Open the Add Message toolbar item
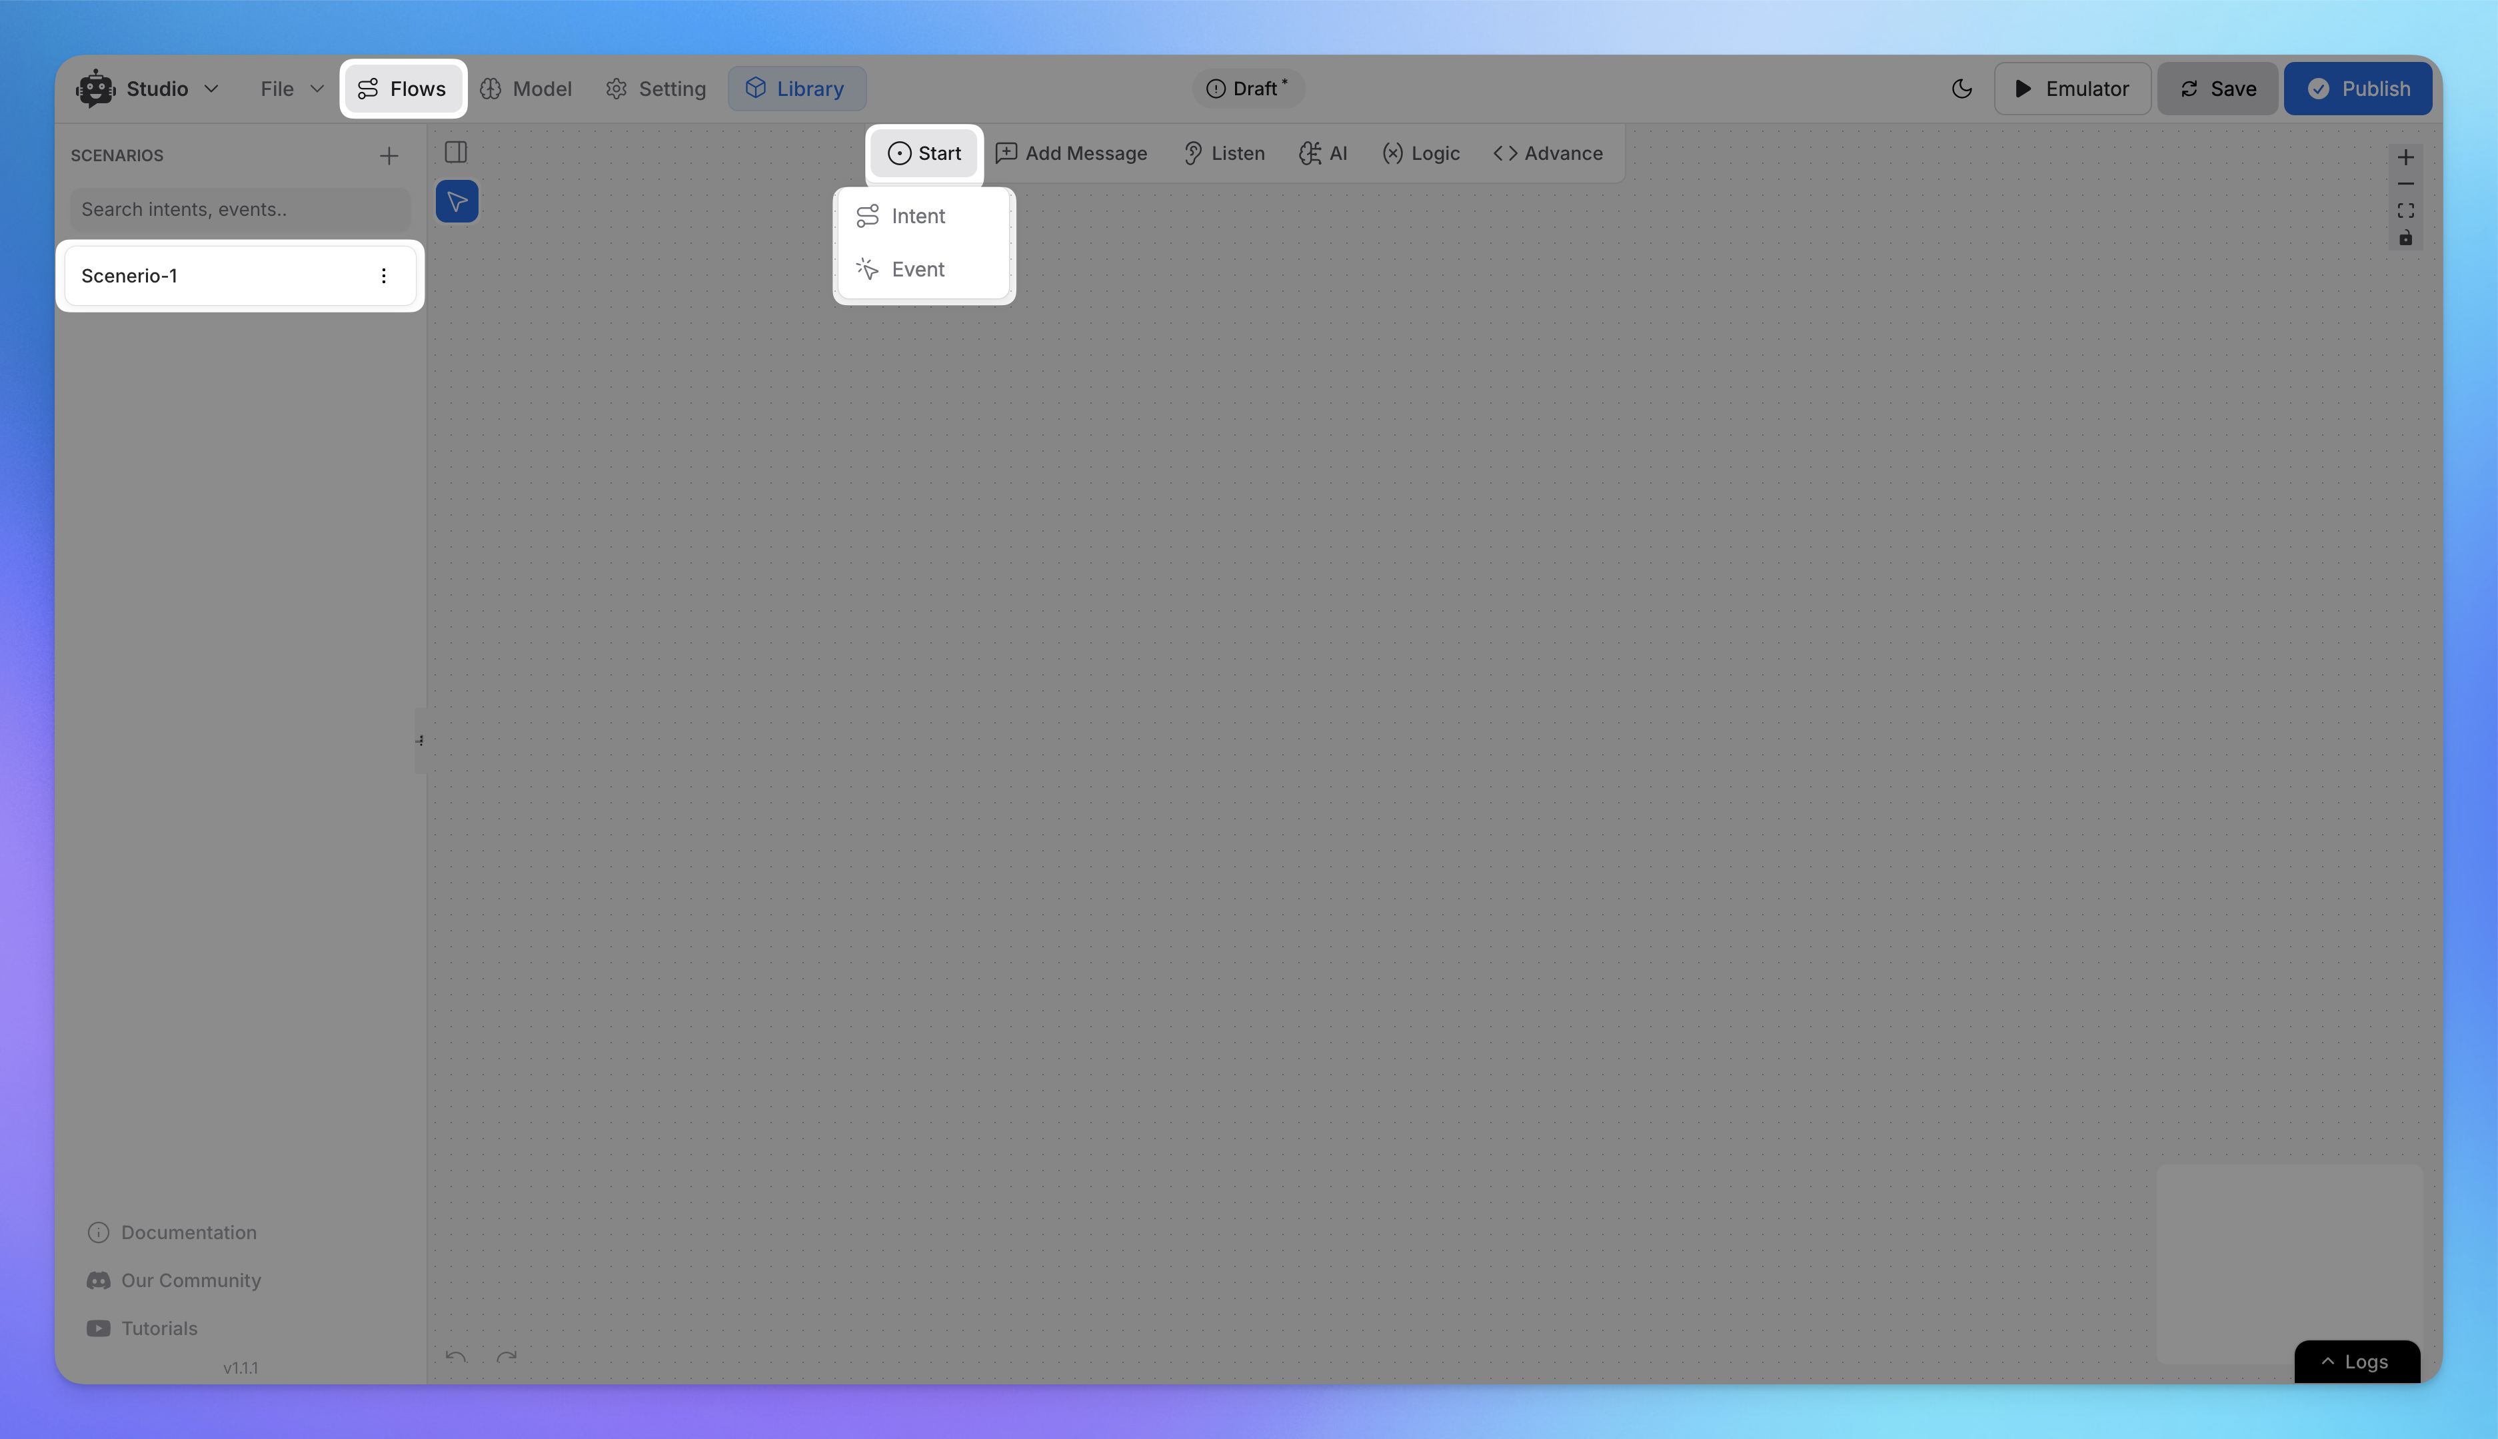The image size is (2498, 1439). pyautogui.click(x=1072, y=153)
